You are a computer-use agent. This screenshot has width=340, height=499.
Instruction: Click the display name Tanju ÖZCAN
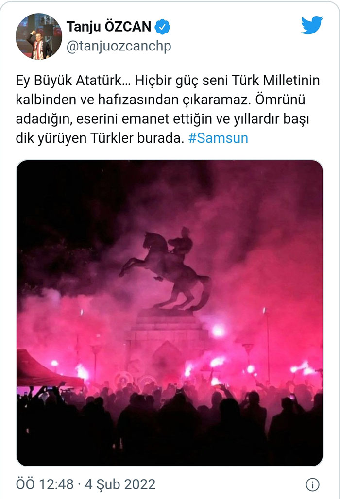tap(109, 27)
